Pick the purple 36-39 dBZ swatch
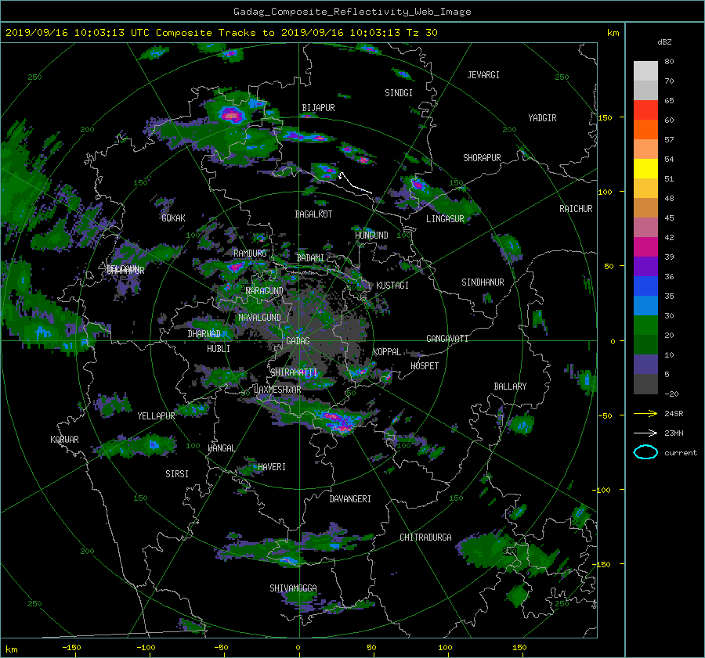 tap(645, 267)
